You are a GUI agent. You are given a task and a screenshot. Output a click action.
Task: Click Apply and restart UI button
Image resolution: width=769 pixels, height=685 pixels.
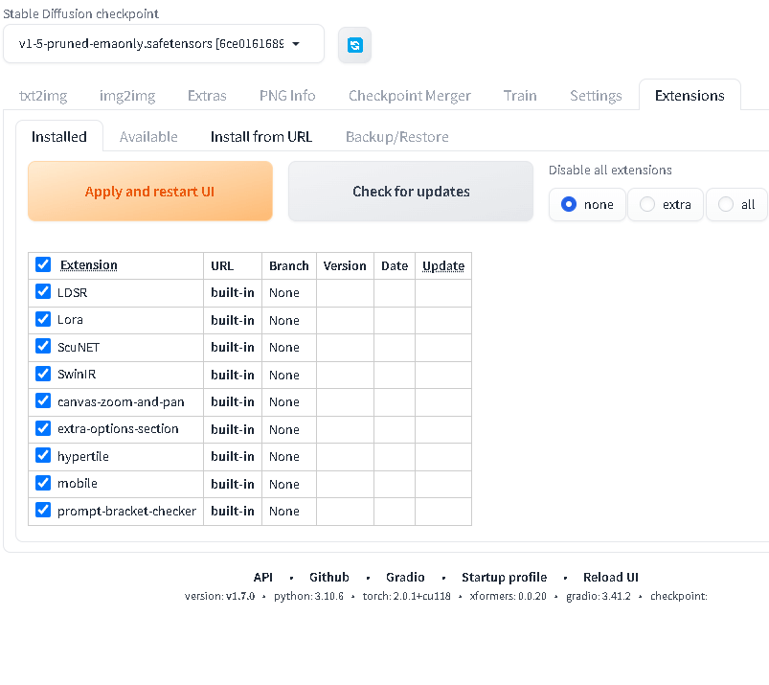point(150,192)
